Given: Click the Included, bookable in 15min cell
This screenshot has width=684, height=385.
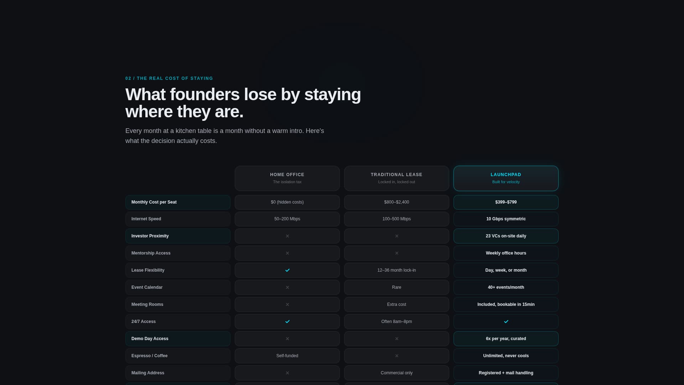Looking at the screenshot, I should coord(506,304).
